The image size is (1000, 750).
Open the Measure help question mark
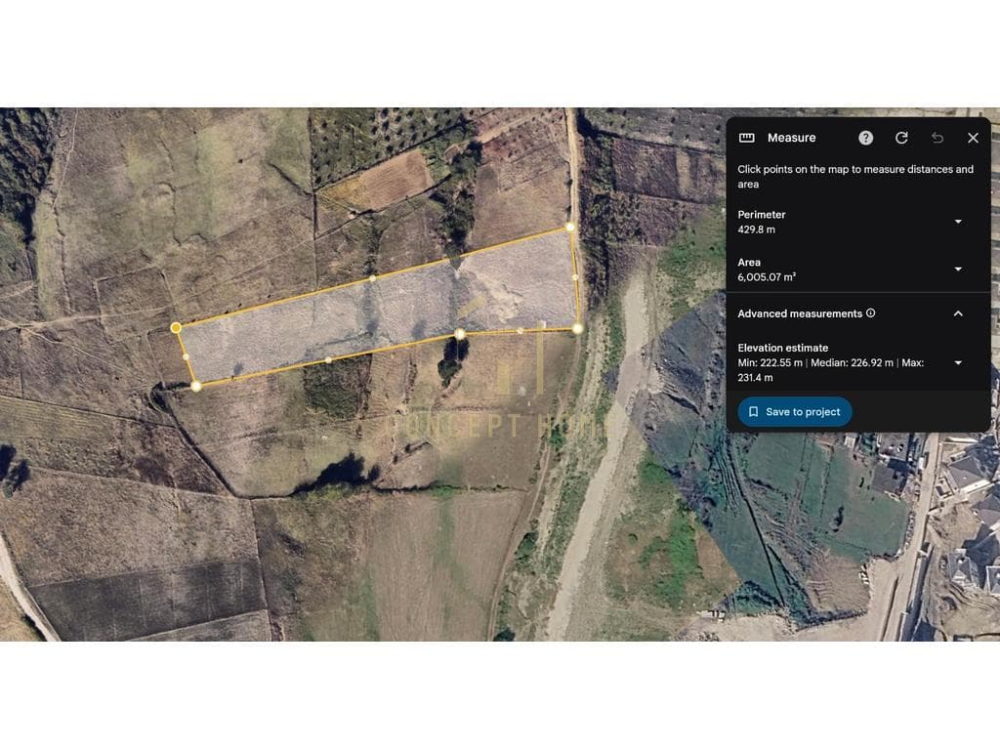[865, 138]
